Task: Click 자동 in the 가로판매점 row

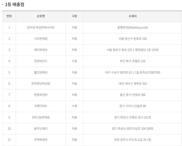Action: click(x=74, y=39)
